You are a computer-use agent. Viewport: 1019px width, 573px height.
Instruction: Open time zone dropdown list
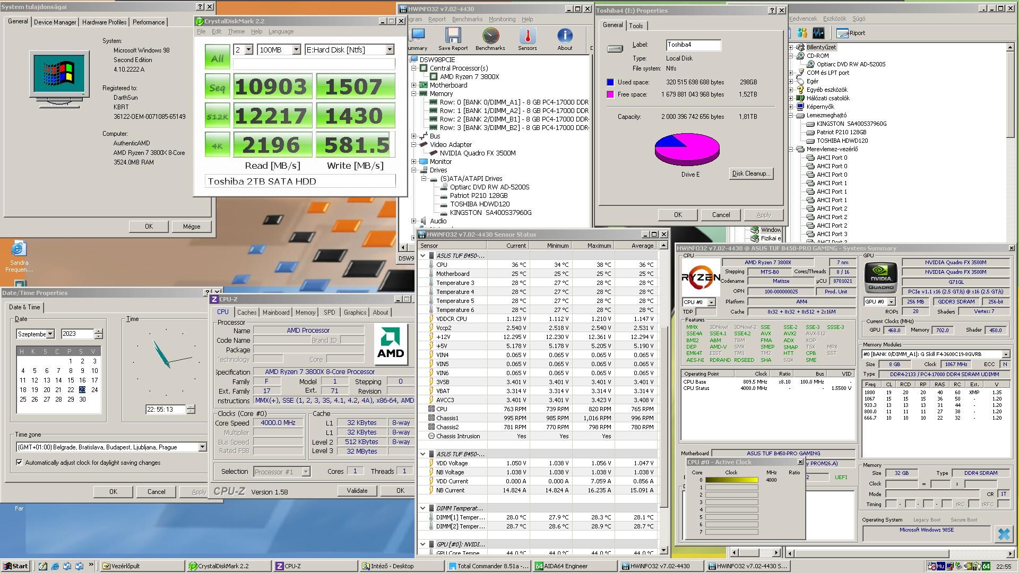(202, 447)
